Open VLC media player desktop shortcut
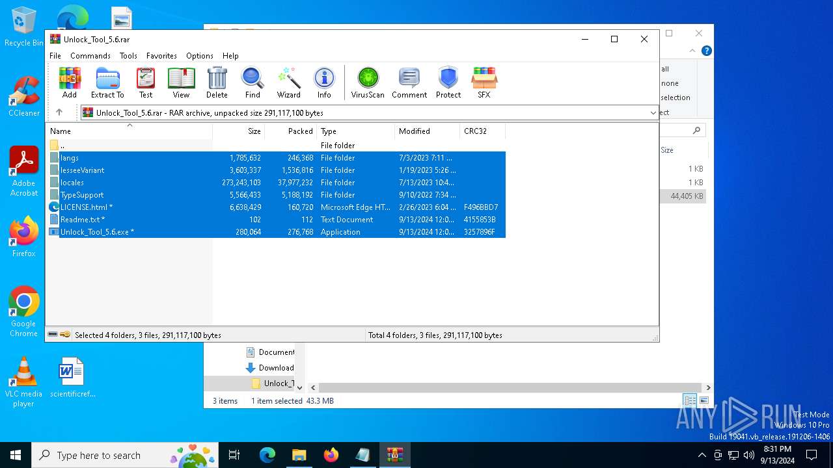The height and width of the screenshot is (468, 833). 24,382
